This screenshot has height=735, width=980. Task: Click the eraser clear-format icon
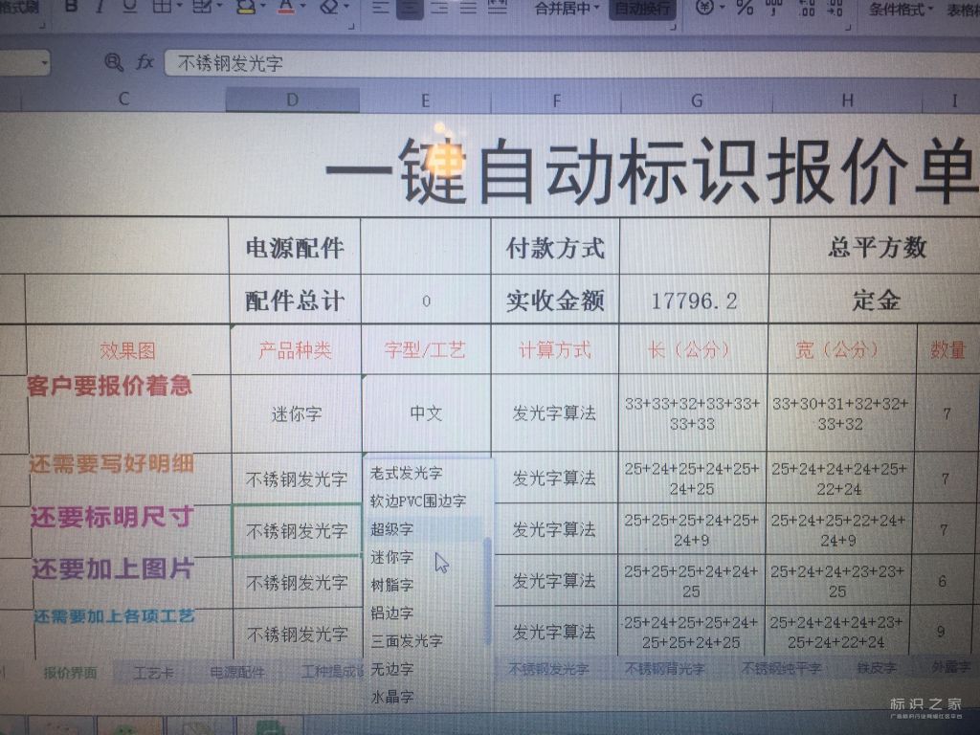click(330, 7)
